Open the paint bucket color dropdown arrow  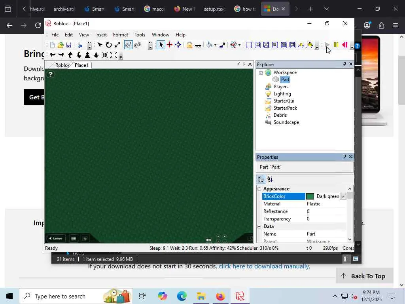coord(215,45)
